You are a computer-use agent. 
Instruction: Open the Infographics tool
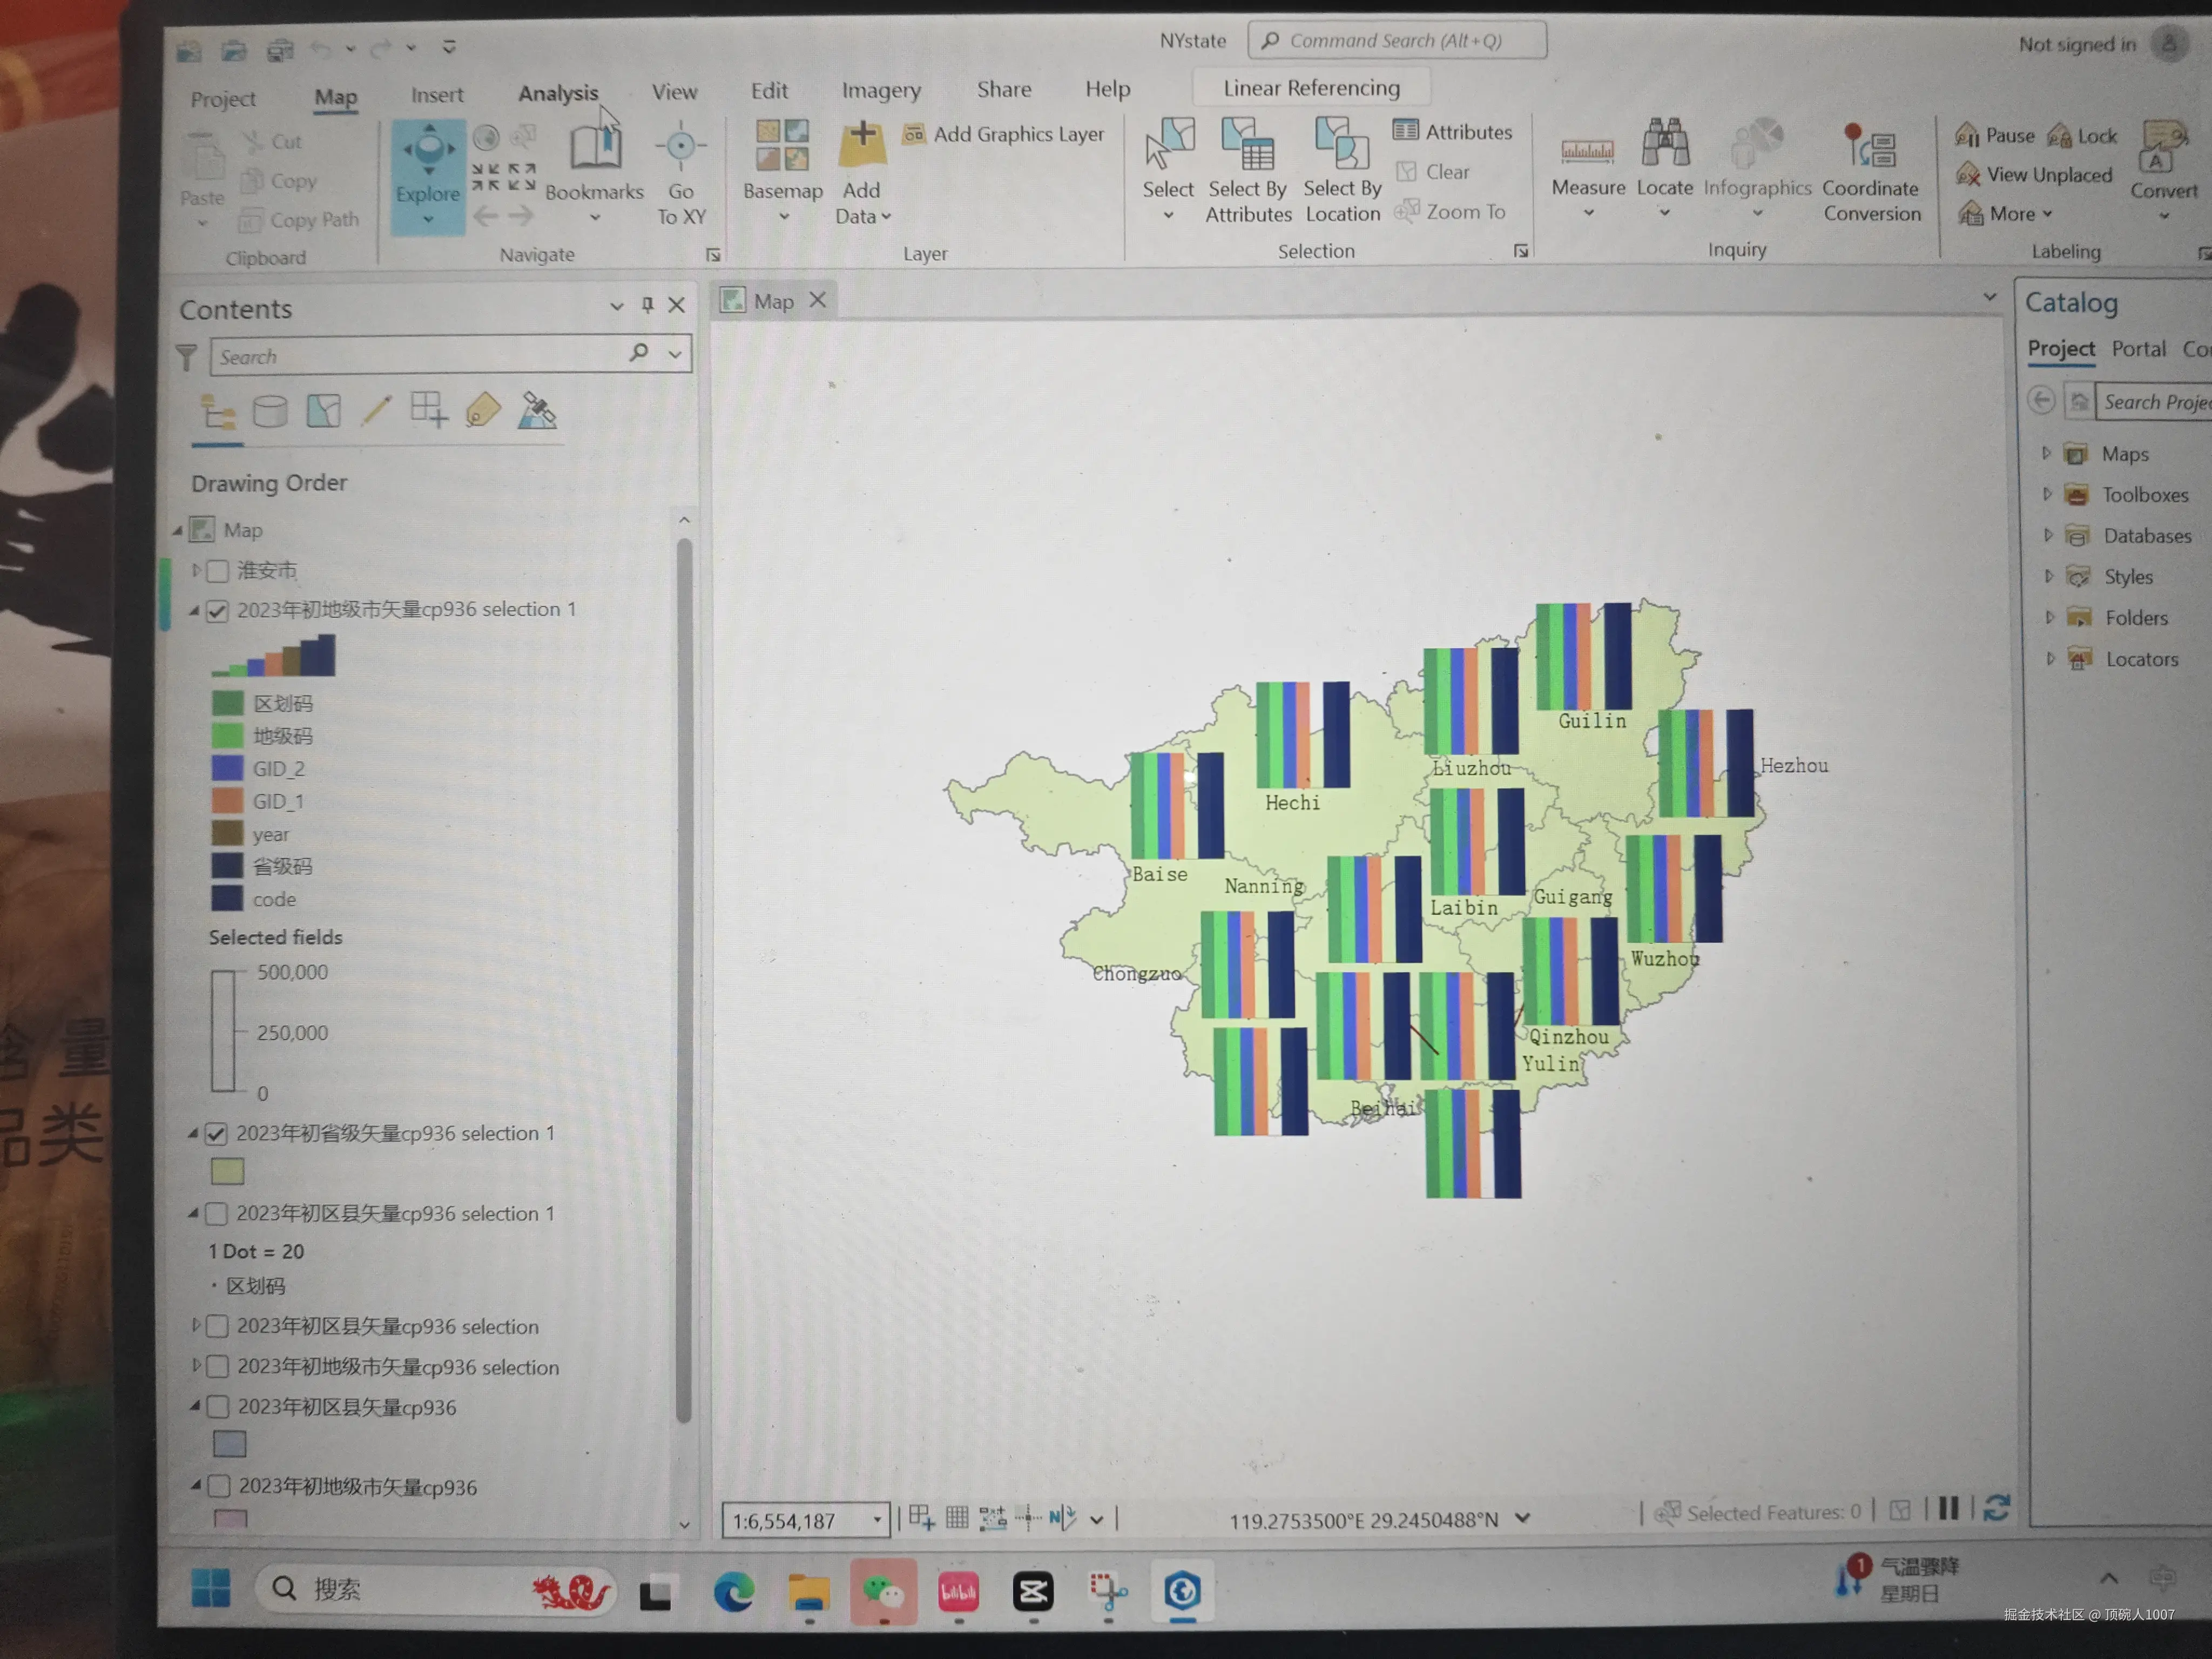1757,168
